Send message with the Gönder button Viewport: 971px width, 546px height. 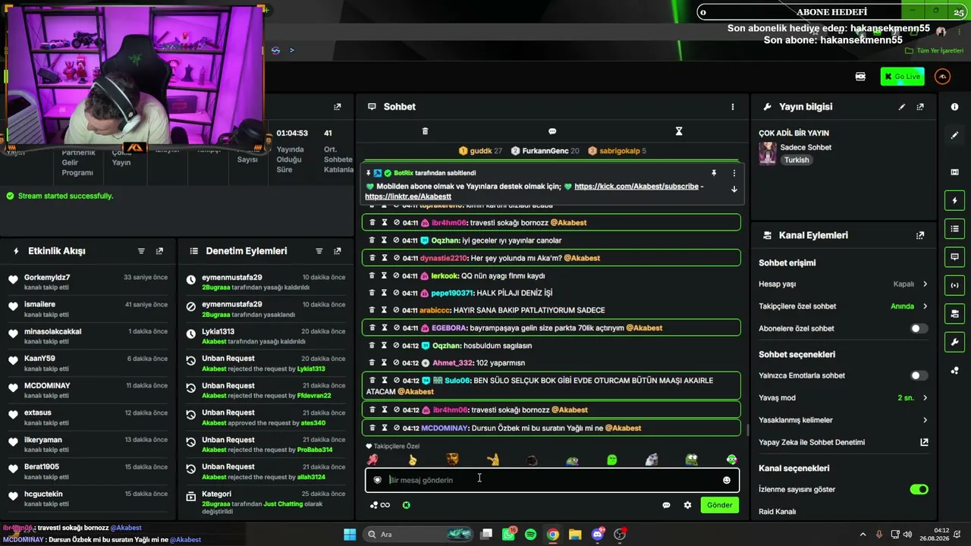tap(719, 505)
